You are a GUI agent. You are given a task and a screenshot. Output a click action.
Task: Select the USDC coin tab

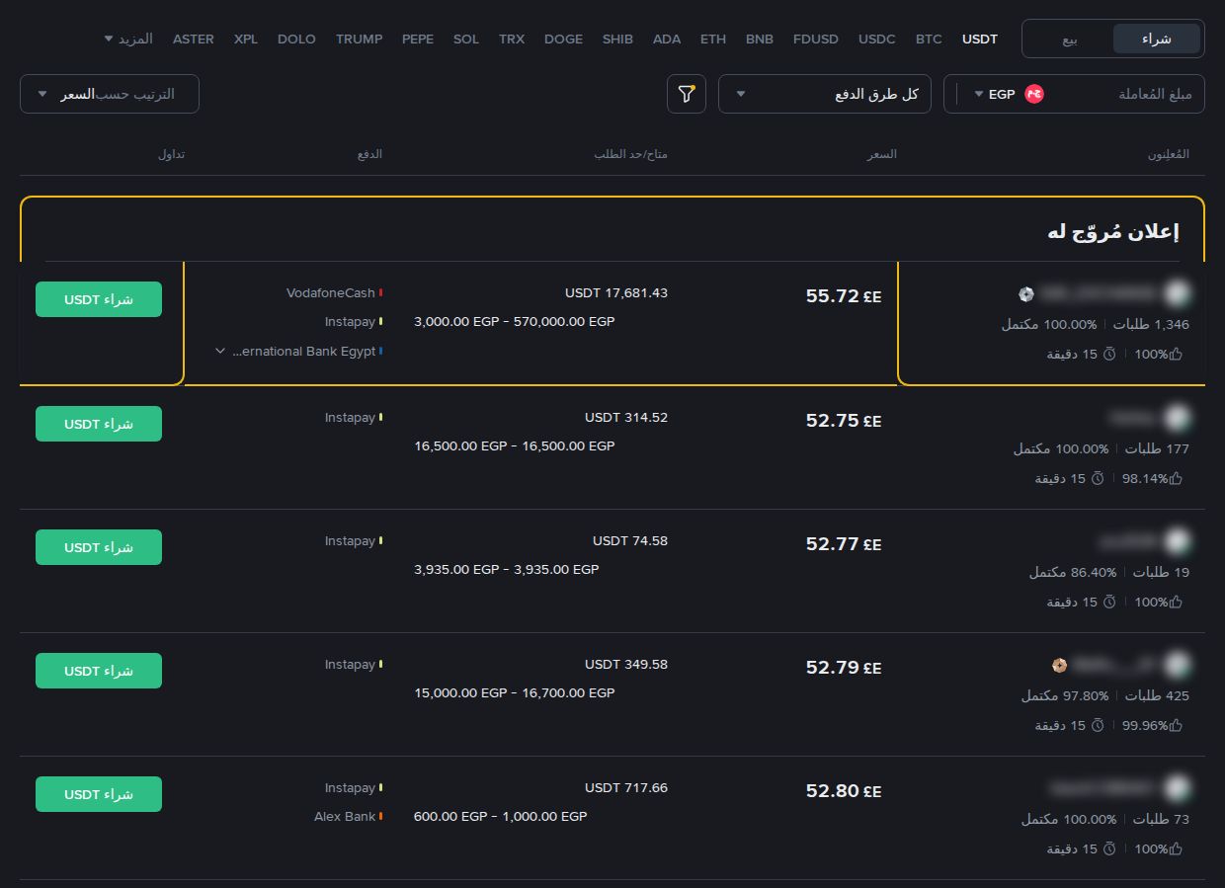[x=877, y=40]
